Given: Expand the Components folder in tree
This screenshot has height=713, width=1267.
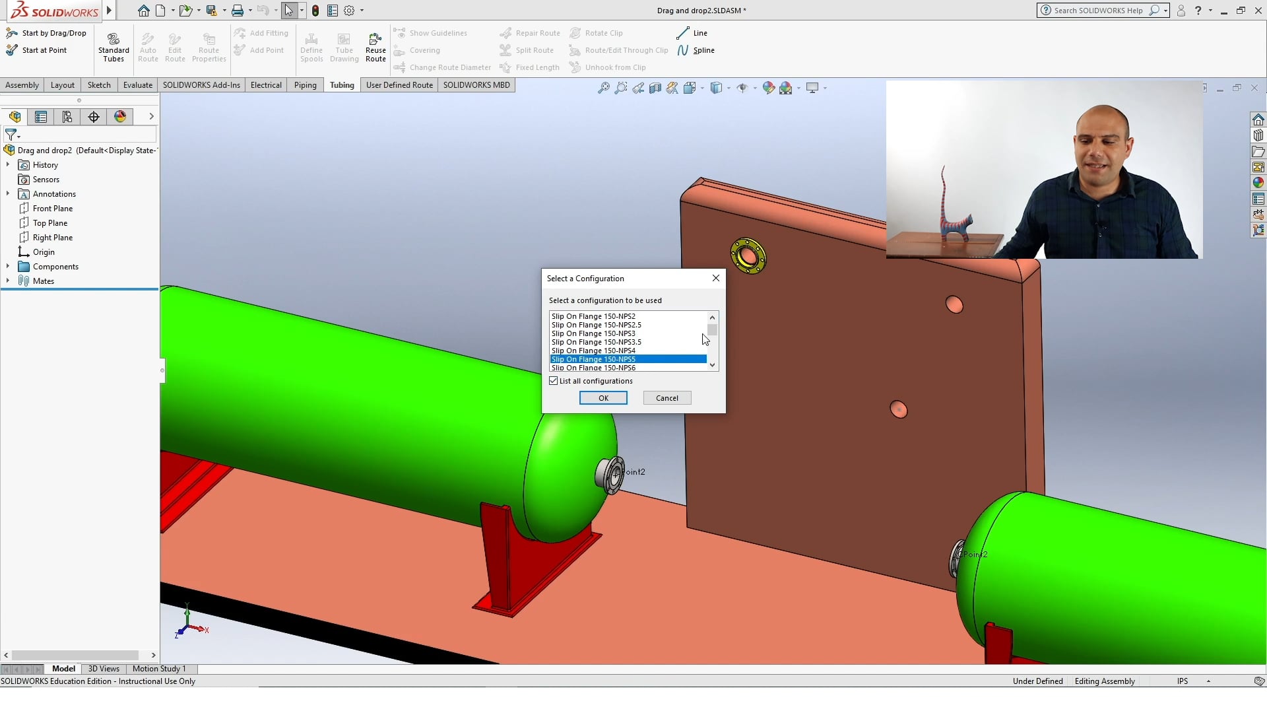Looking at the screenshot, I should 8,267.
